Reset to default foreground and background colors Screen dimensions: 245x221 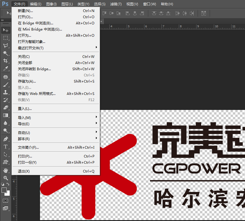coord(3,184)
